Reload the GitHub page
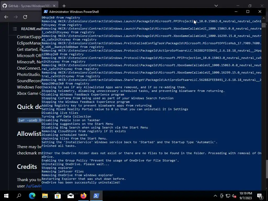The width and height of the screenshot is (268, 201). pyautogui.click(x=25, y=17)
